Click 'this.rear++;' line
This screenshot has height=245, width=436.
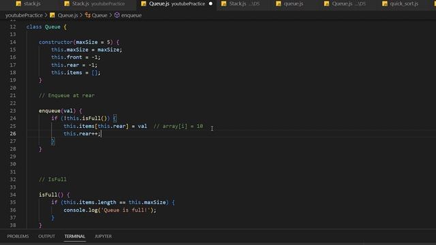coord(82,133)
